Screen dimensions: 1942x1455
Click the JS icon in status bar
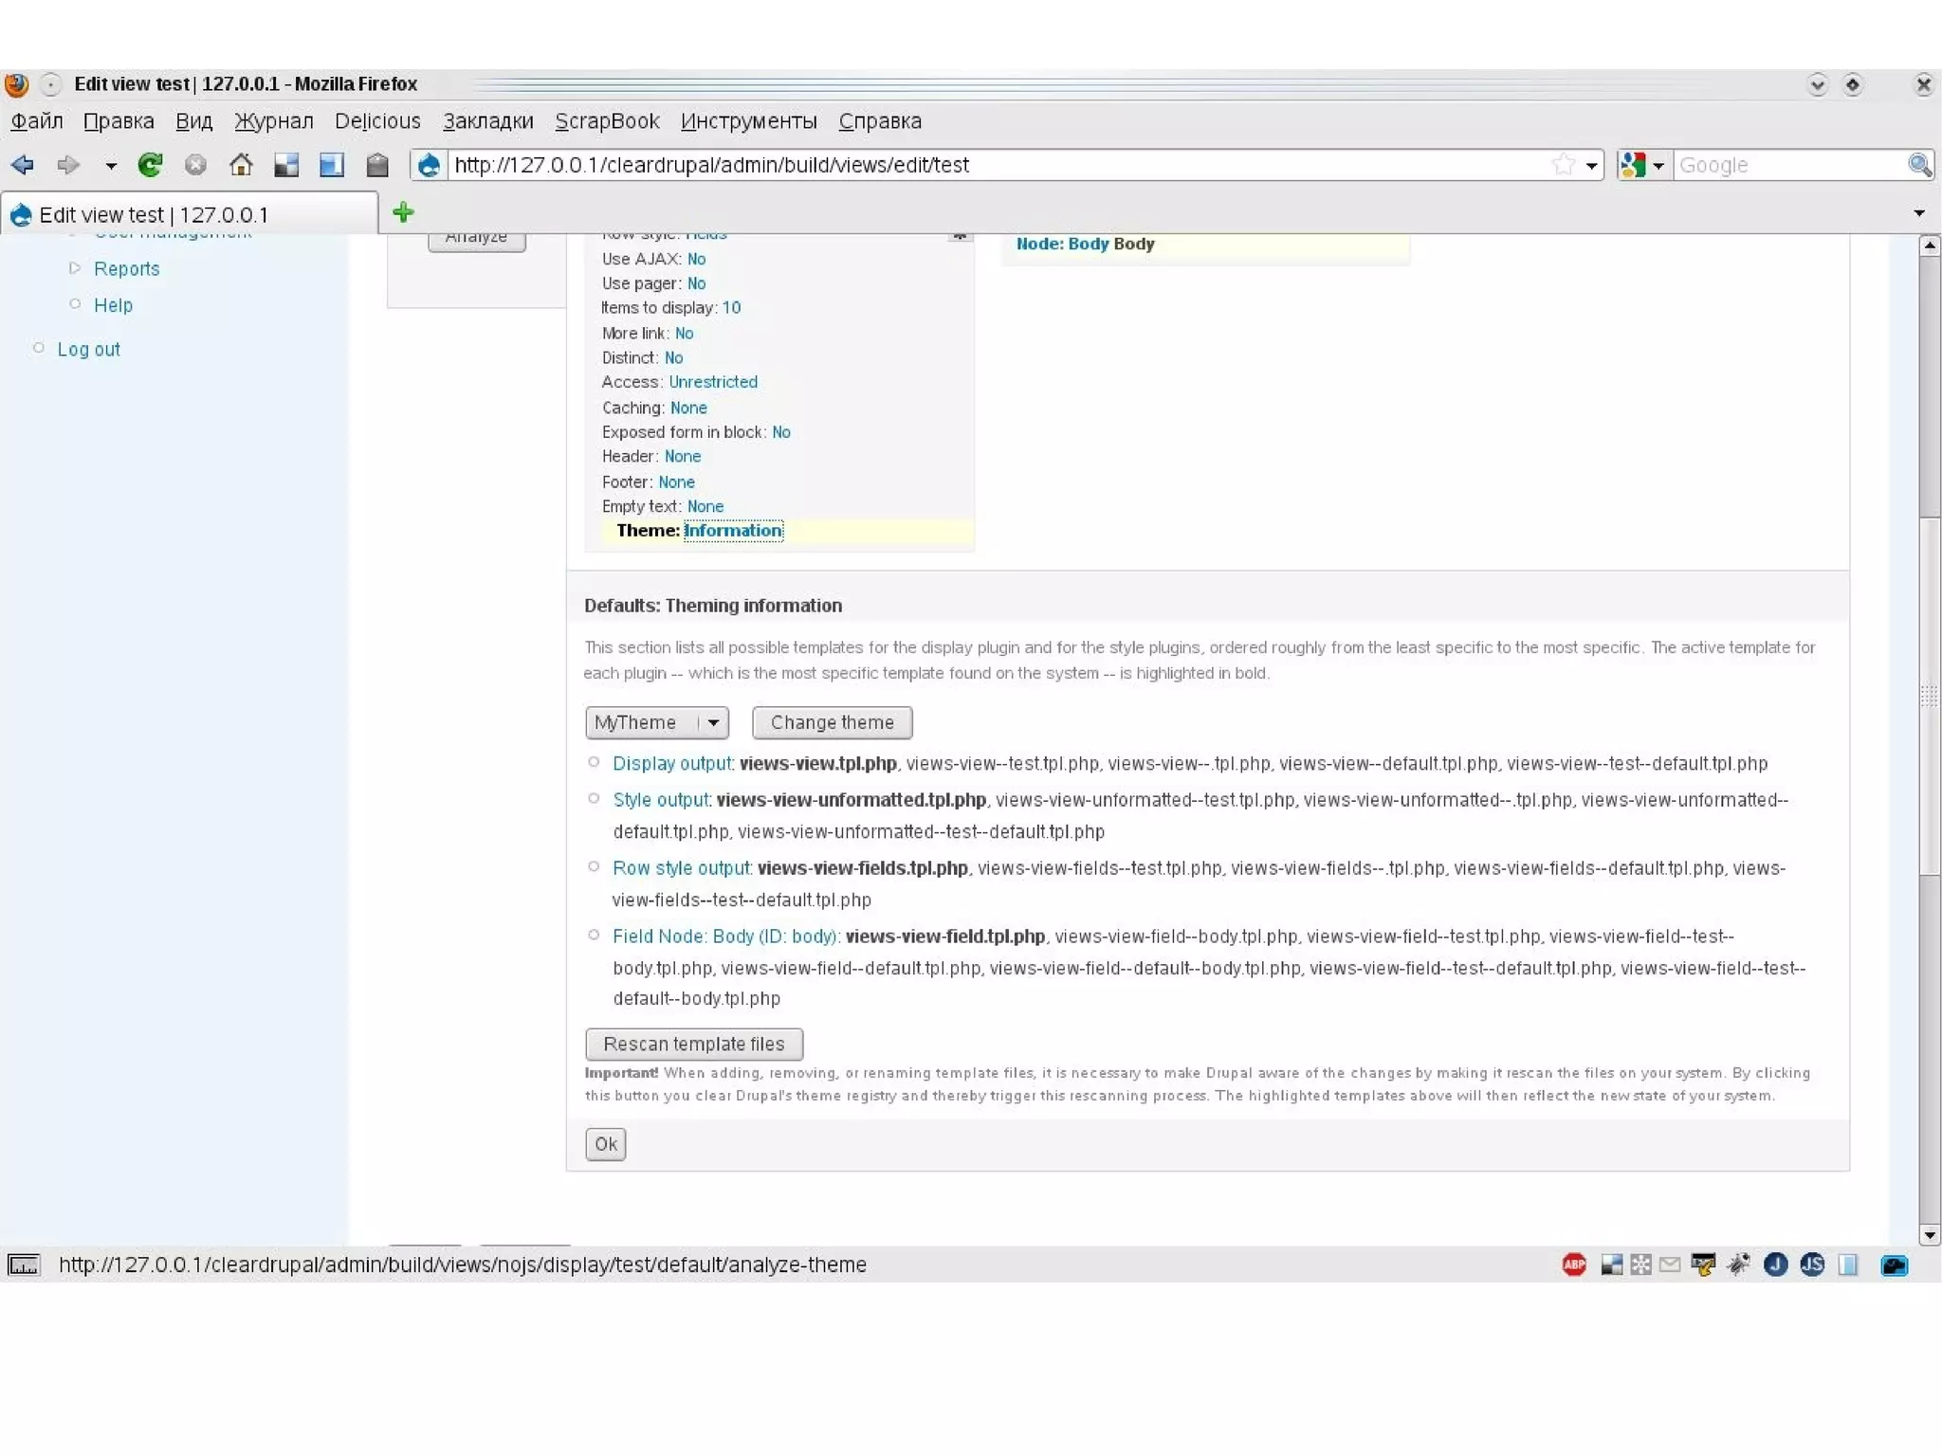point(1812,1264)
